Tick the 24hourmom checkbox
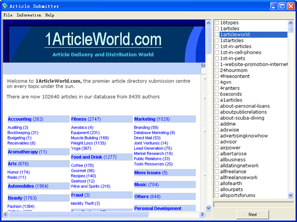Image resolution: width=297 pixels, height=222 pixels. (217, 70)
